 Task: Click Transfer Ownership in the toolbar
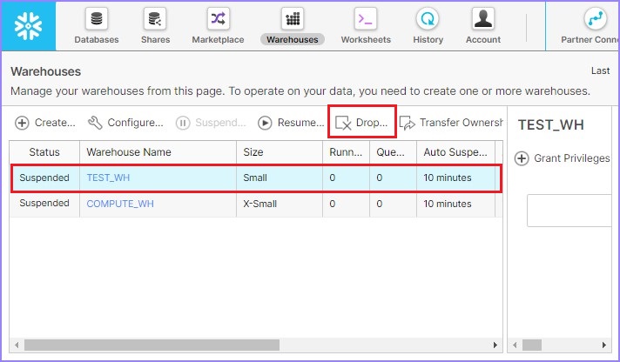pos(451,123)
